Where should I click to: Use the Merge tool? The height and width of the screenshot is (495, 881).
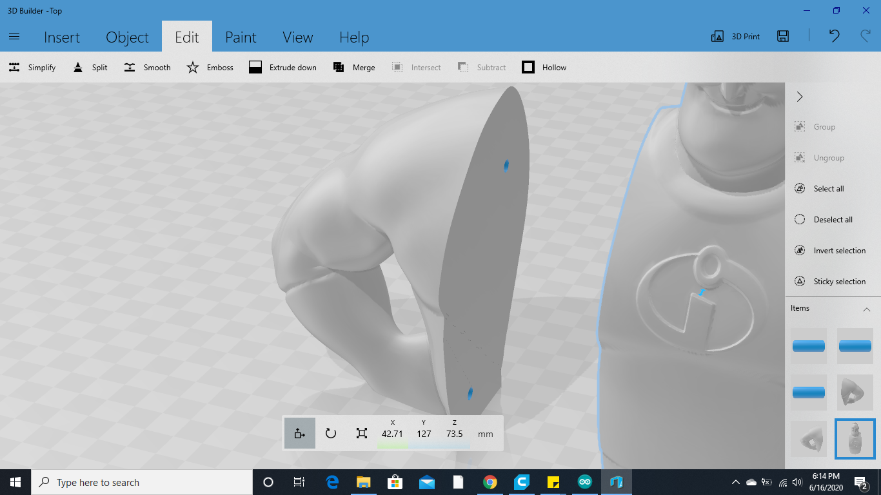coord(353,67)
